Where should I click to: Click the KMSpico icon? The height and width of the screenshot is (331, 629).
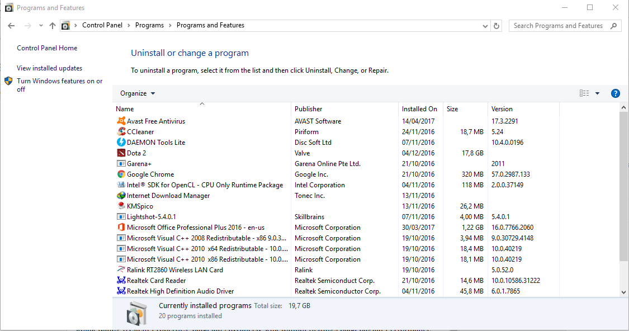tap(121, 206)
